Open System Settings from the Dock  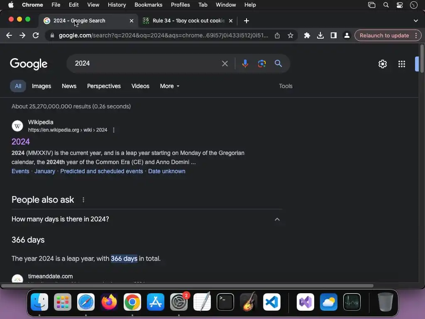pos(179,302)
